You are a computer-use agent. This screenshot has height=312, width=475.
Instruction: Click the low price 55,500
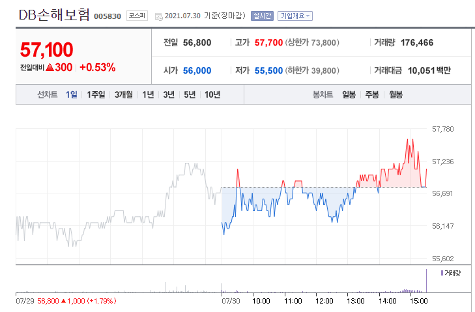268,70
